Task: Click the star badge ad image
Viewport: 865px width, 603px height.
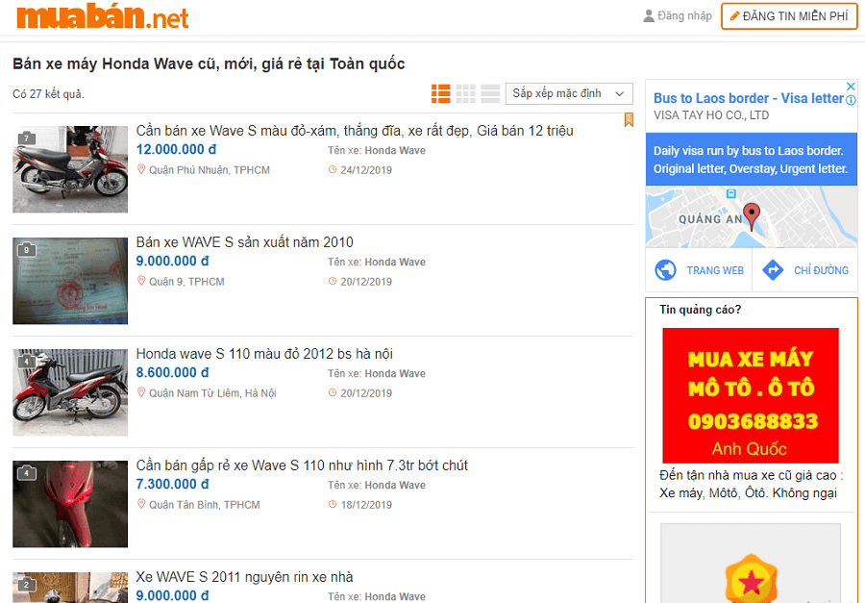Action: (x=751, y=564)
